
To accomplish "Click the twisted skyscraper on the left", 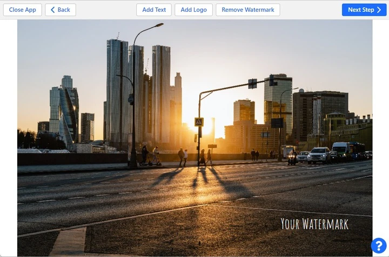I will click(x=69, y=114).
